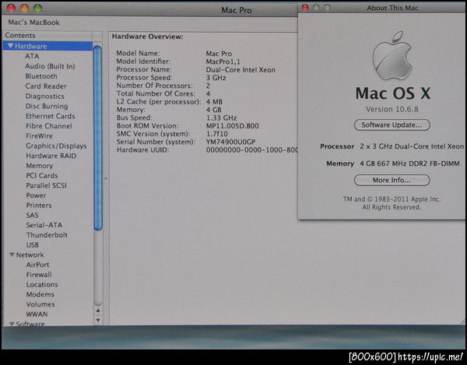467x365 pixels.
Task: Click the Hardware Overview heading
Action: coord(147,37)
